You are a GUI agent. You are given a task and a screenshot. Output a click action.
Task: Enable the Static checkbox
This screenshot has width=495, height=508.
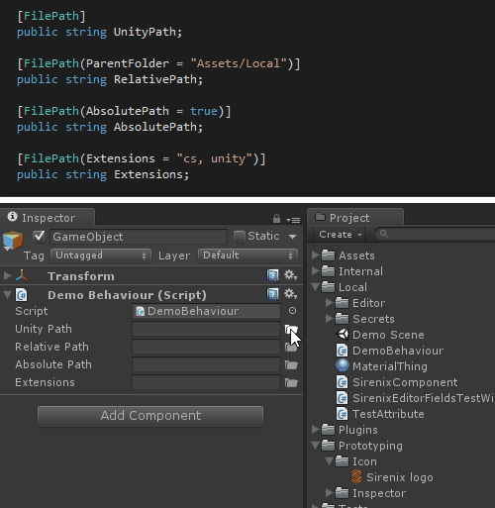239,237
